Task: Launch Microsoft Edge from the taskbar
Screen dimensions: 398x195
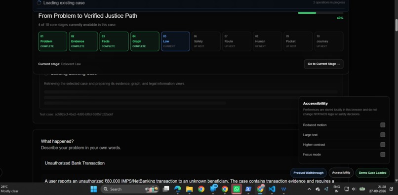Action: click(x=178, y=189)
